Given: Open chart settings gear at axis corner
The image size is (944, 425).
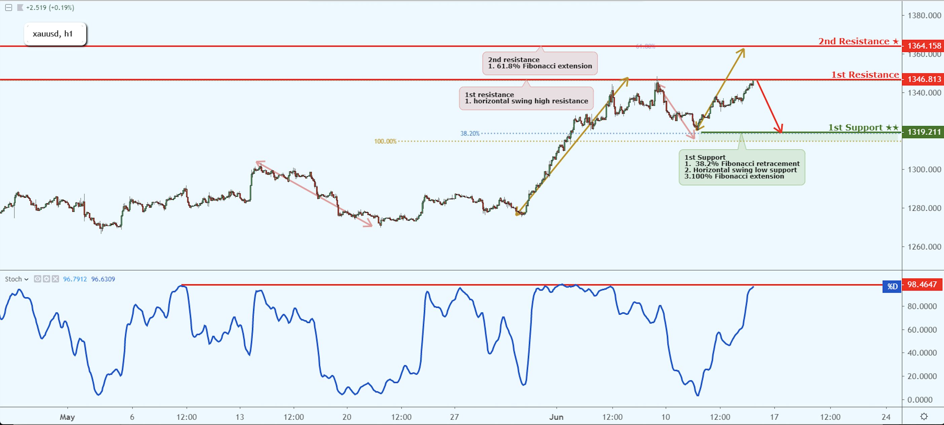Looking at the screenshot, I should pyautogui.click(x=924, y=417).
